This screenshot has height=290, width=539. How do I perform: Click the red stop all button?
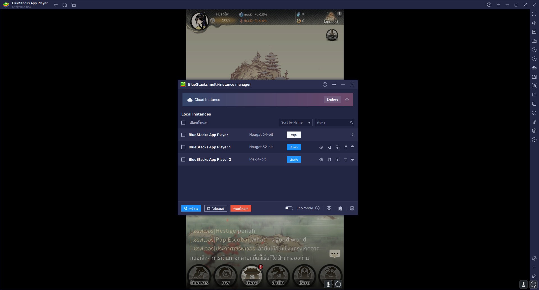[241, 209]
